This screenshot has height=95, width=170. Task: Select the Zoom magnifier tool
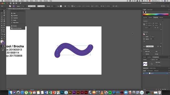click(x=4, y=39)
